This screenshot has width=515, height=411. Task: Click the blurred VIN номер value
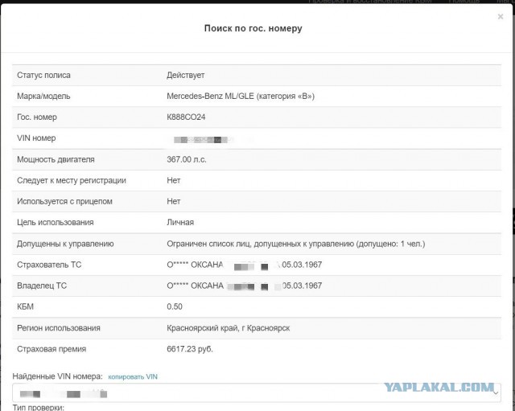202,139
